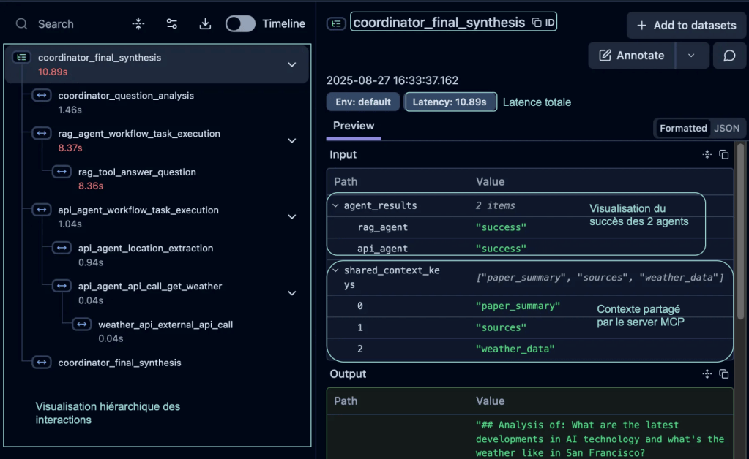Screen dimensions: 749x459
Task: Click the collapse-all sparkle icon in toolbar
Action: 138,24
